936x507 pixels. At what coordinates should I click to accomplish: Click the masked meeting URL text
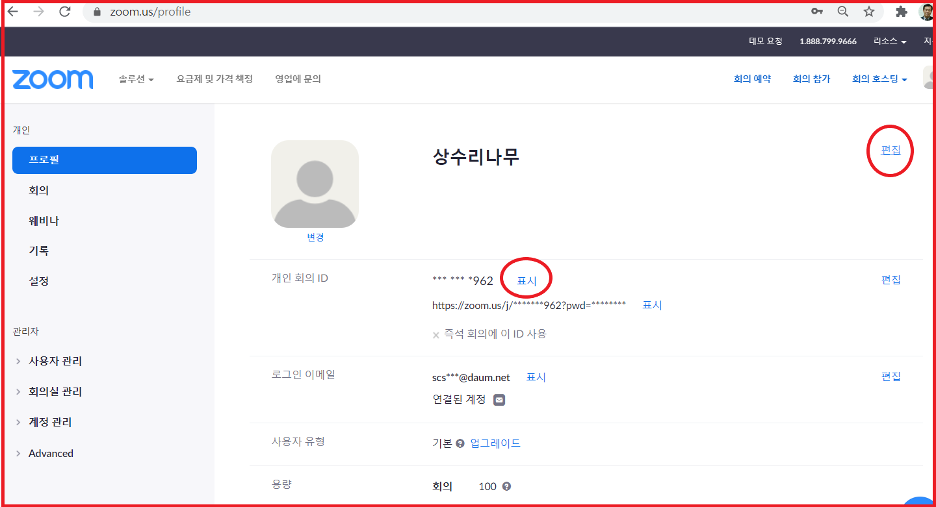click(x=529, y=305)
